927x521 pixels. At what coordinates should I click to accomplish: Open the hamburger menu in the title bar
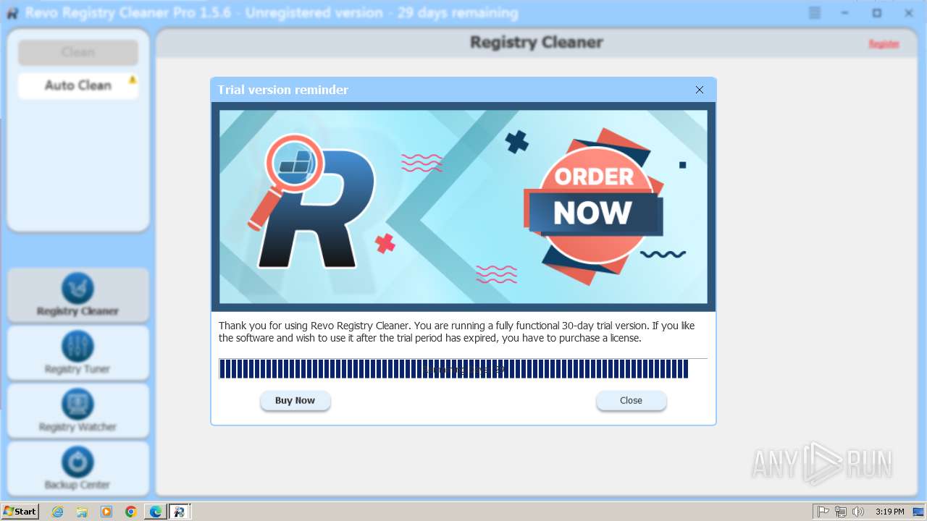815,13
